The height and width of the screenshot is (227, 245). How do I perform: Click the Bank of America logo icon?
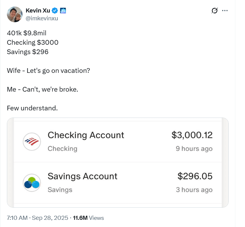[x=32, y=142]
